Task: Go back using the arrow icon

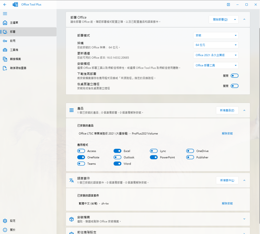Action: click(5, 5)
